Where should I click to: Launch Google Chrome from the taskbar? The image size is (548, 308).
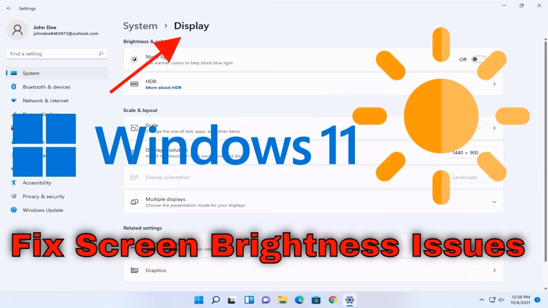click(333, 300)
